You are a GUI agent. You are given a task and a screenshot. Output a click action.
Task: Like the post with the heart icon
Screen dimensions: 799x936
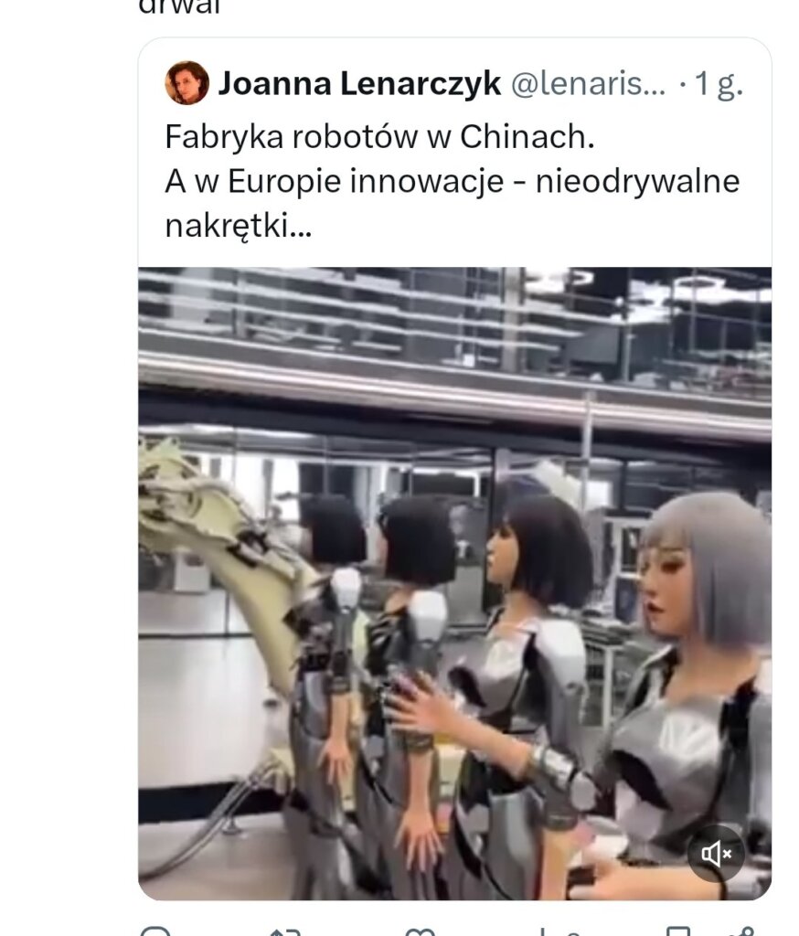pyautogui.click(x=420, y=931)
